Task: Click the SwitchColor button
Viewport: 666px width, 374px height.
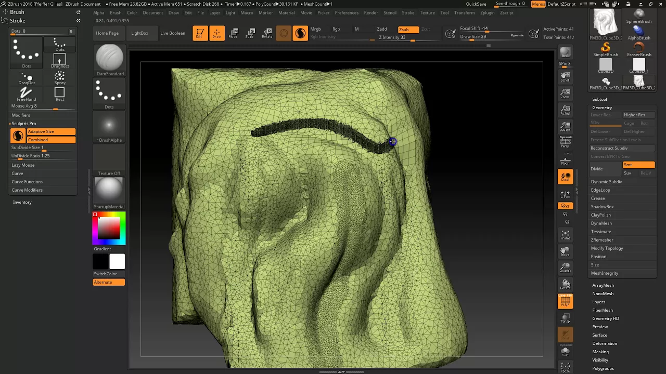Action: click(x=109, y=274)
